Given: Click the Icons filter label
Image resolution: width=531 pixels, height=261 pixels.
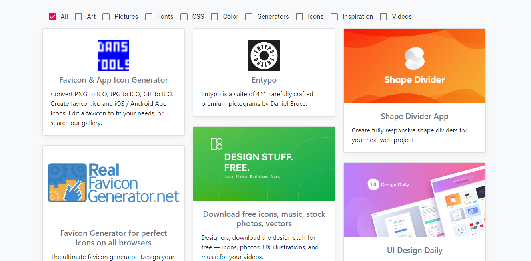Looking at the screenshot, I should pyautogui.click(x=316, y=17).
